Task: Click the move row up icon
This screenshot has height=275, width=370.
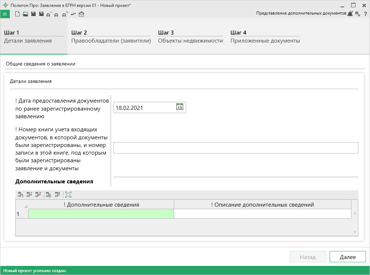Action: click(x=57, y=195)
